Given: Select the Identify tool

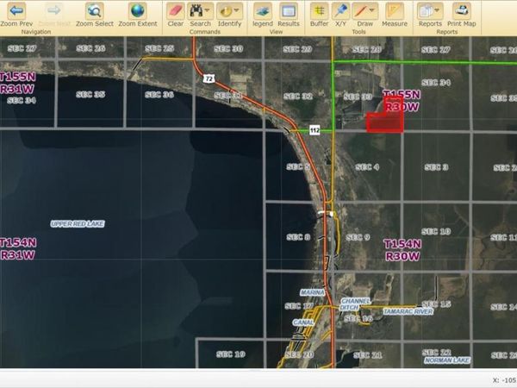Looking at the screenshot, I should [x=226, y=11].
